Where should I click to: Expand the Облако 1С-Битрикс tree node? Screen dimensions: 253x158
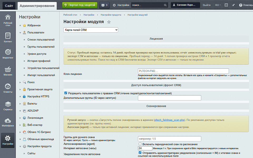click(x=20, y=132)
